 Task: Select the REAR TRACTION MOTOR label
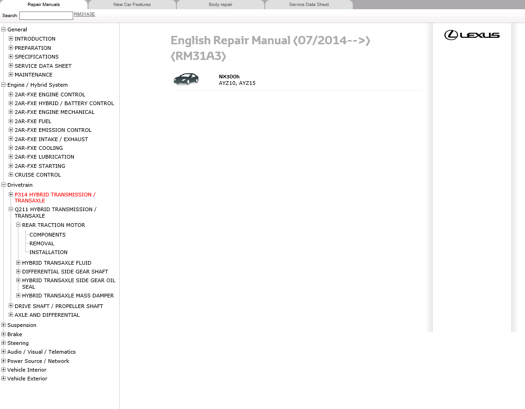tap(53, 225)
